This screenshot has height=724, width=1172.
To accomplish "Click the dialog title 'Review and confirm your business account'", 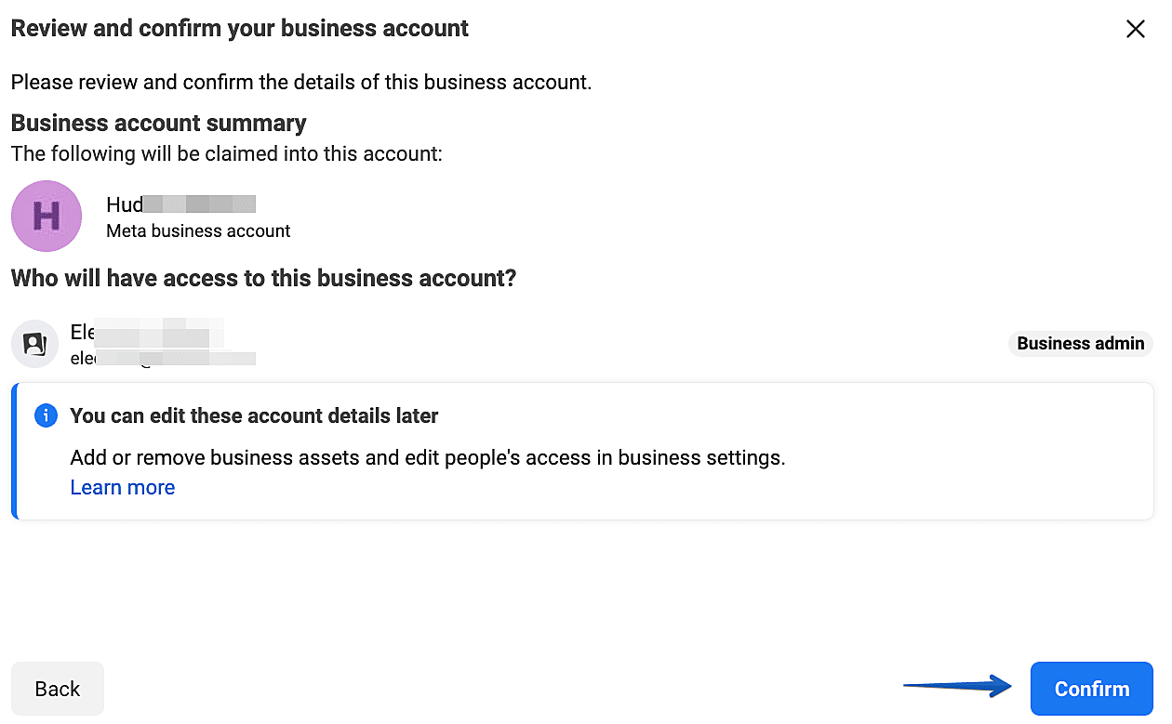I will [240, 29].
